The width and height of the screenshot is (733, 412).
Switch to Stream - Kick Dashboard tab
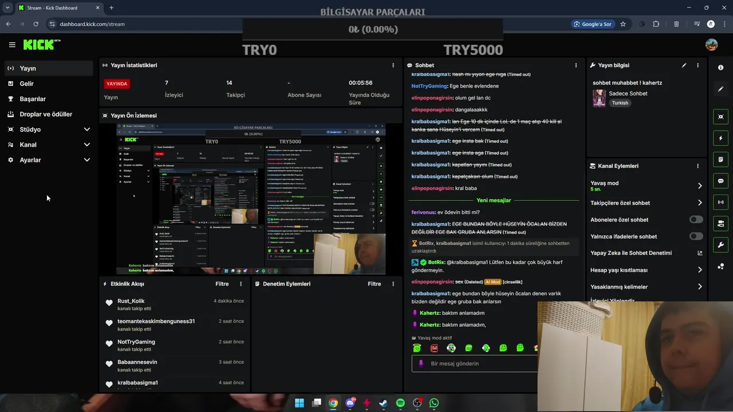[59, 8]
